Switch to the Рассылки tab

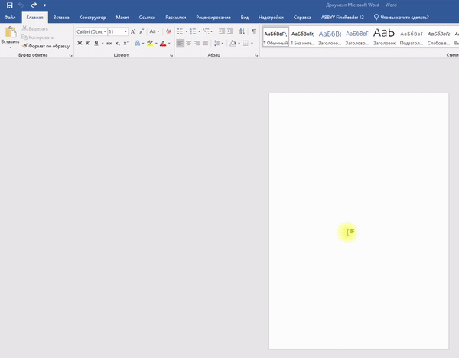[x=176, y=18]
